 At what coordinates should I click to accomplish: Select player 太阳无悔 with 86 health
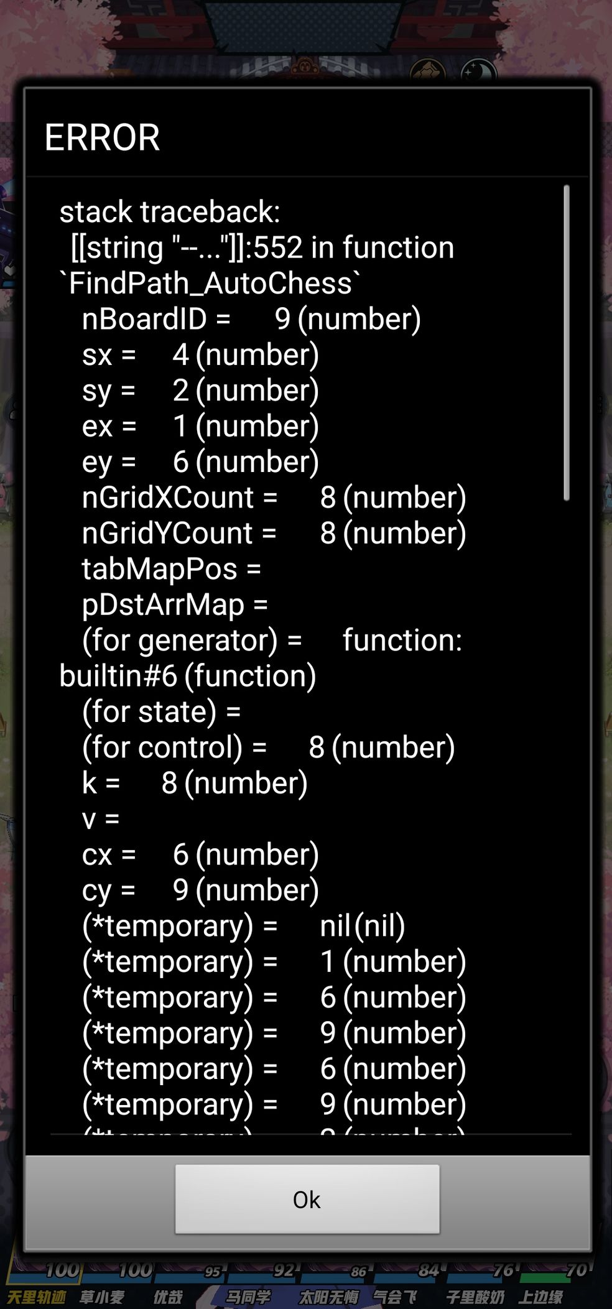[x=328, y=1297]
